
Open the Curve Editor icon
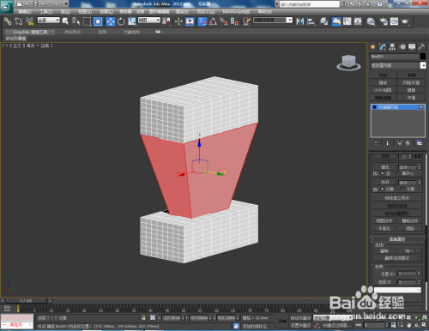pos(347,21)
